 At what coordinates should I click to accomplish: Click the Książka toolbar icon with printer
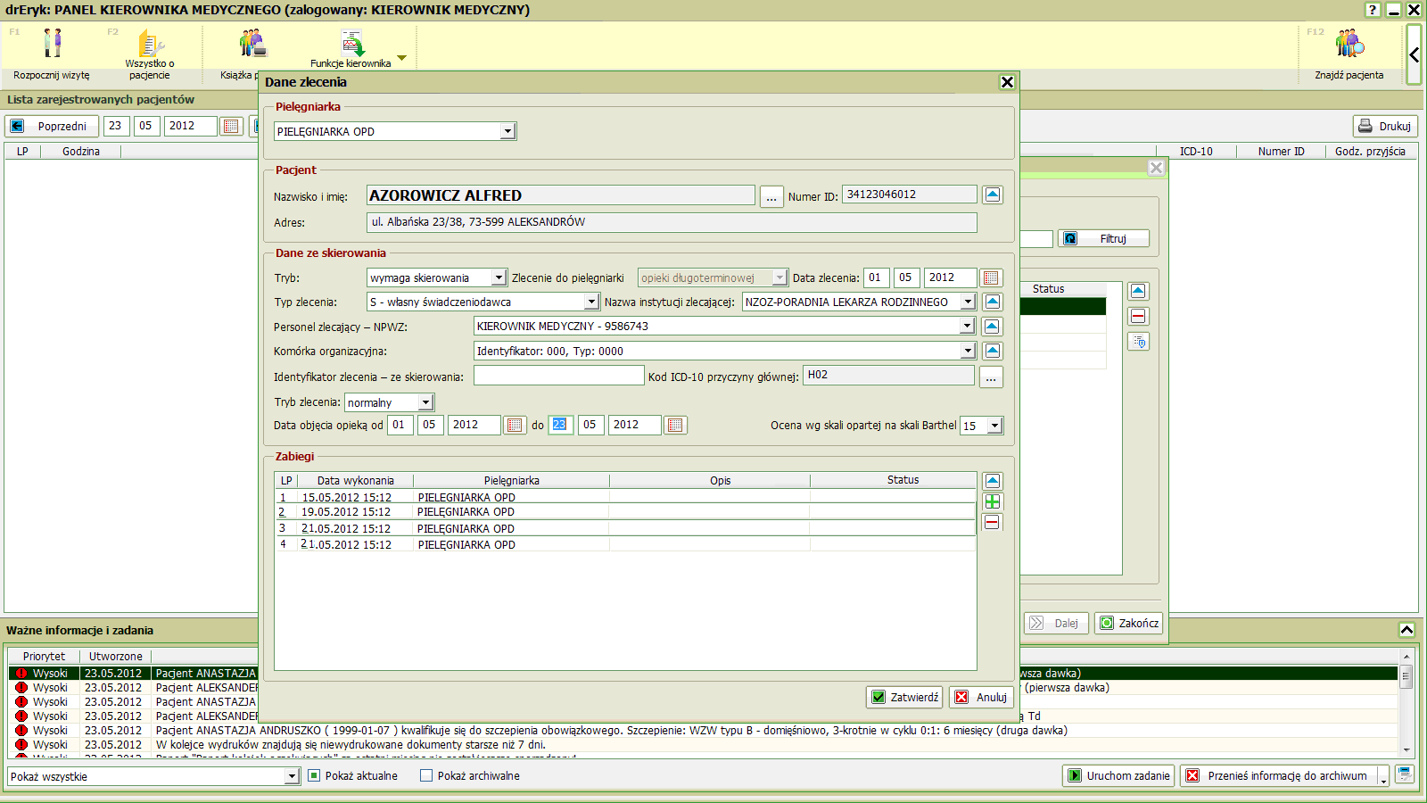[252, 43]
